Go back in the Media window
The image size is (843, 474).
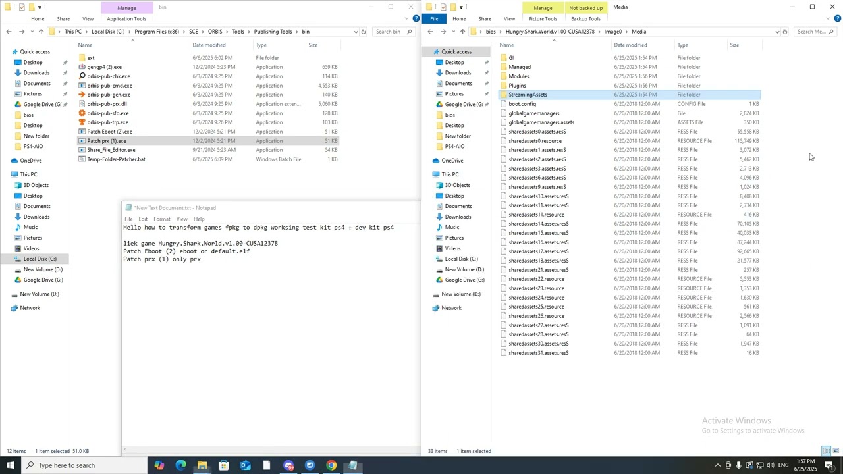[430, 32]
